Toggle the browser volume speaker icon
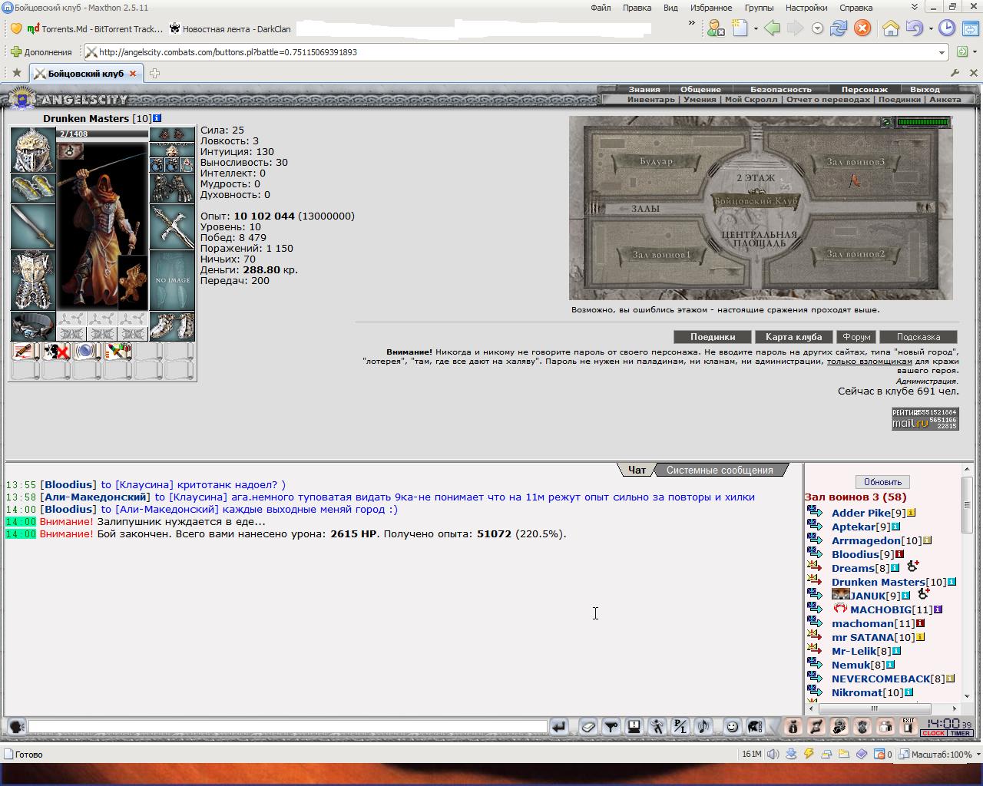The image size is (983, 786). (x=773, y=755)
